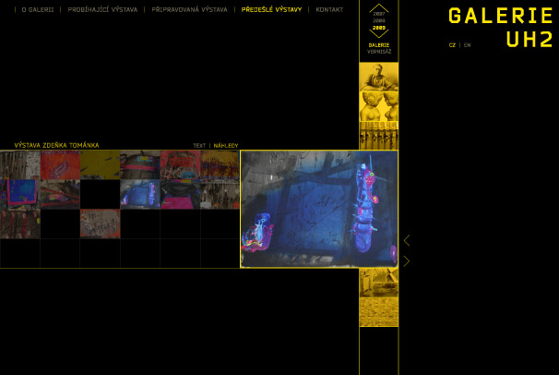Switch to the Náhledy view tab
This screenshot has width=559, height=375.
point(226,146)
